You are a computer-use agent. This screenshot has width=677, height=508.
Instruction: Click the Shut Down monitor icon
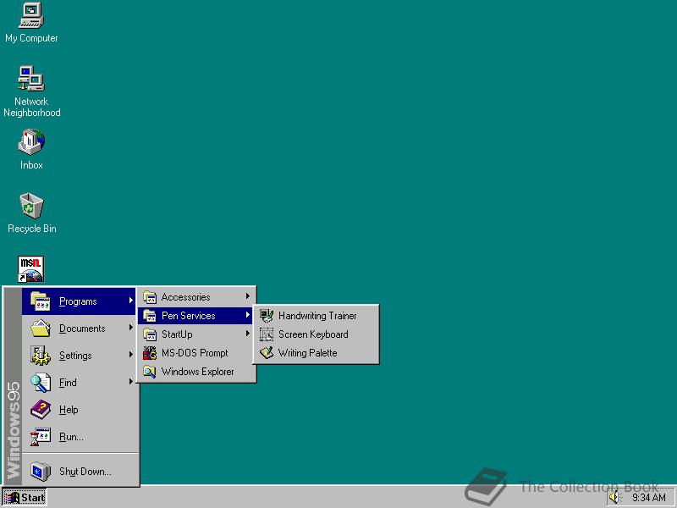41,472
